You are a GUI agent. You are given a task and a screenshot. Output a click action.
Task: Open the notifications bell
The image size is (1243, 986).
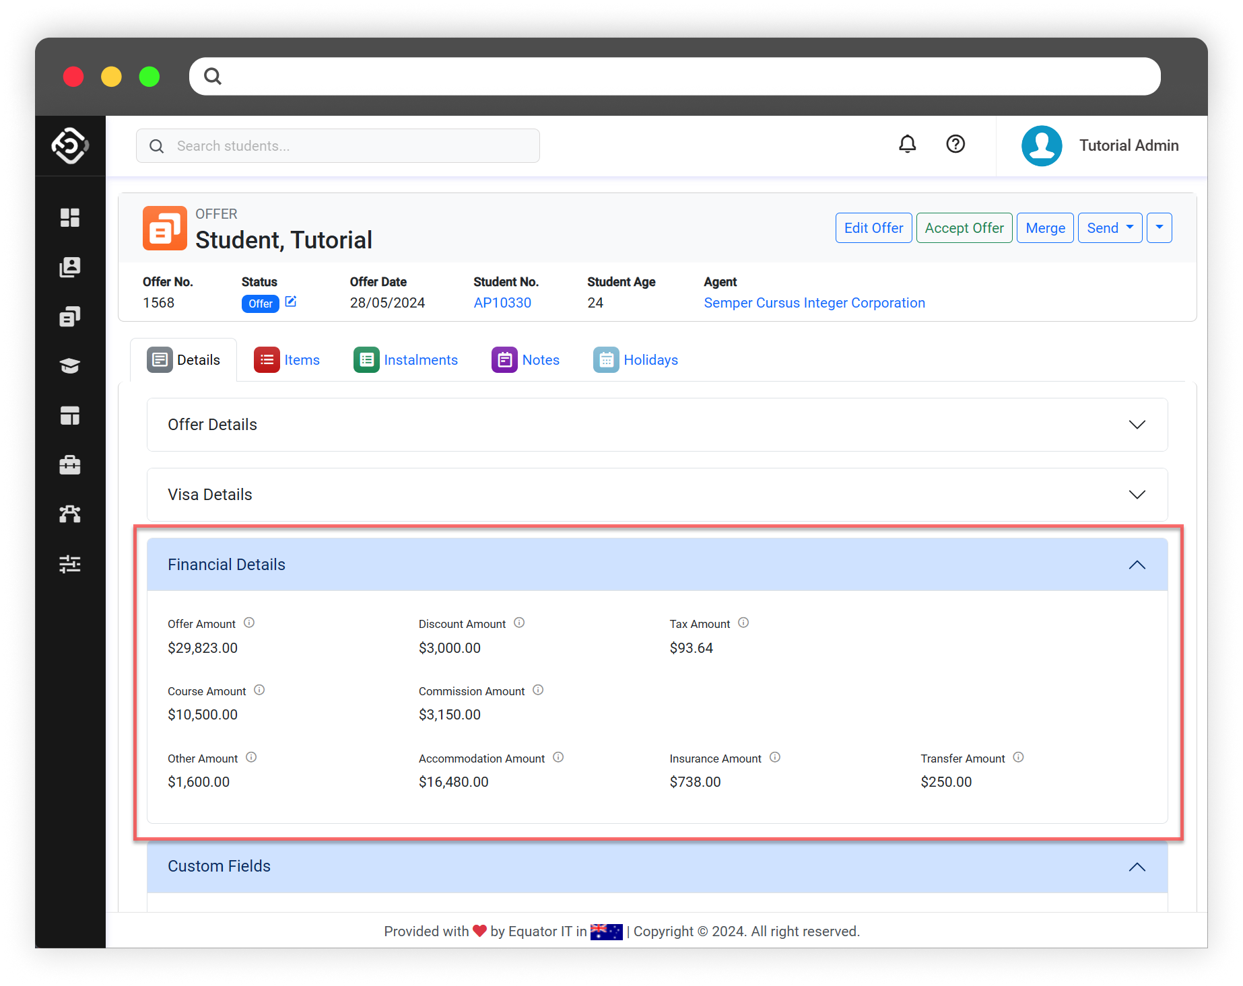pyautogui.click(x=907, y=144)
